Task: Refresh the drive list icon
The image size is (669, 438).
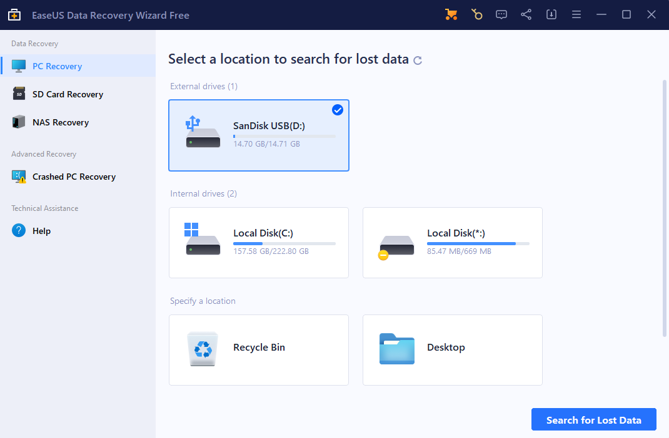Action: (418, 61)
